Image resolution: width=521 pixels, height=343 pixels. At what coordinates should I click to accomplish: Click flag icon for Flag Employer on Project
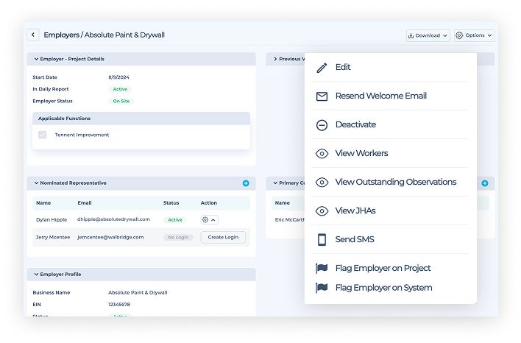tap(322, 268)
